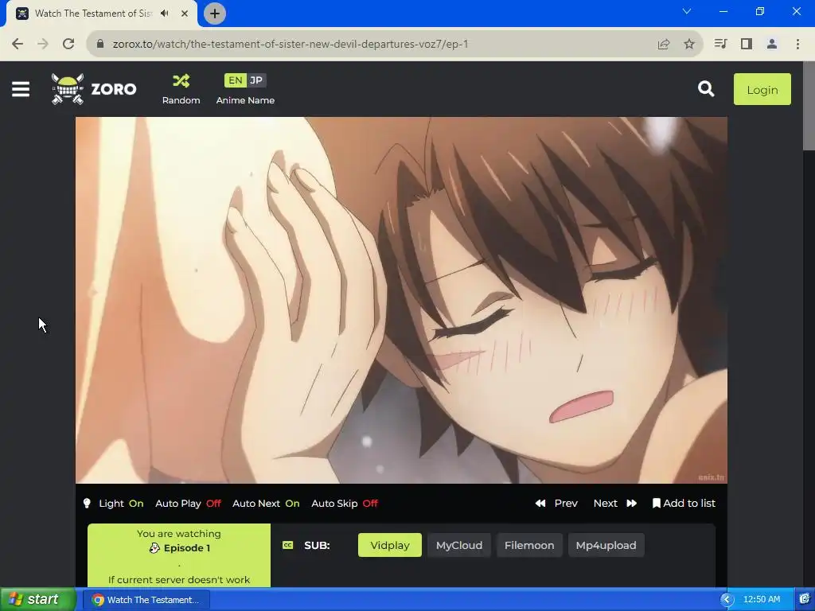Click the taskbar clock 12:50 AM
This screenshot has width=815, height=611.
tap(762, 600)
